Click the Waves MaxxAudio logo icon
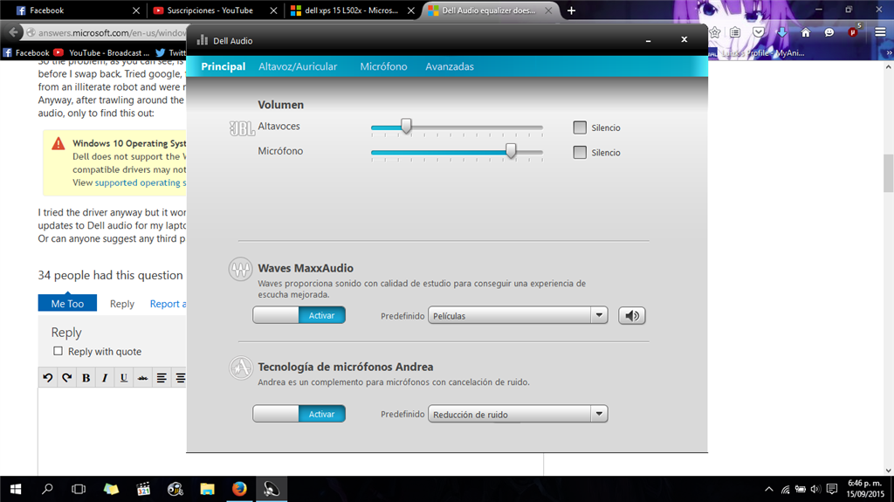 pyautogui.click(x=241, y=269)
